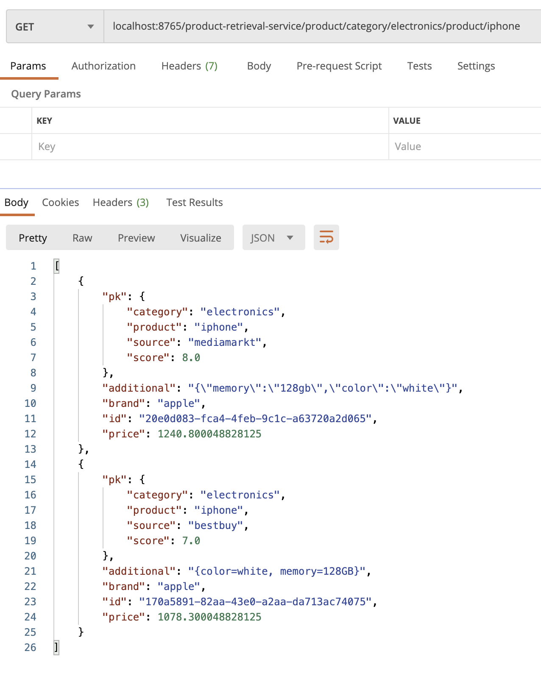Open the Authorization tab
Viewport: 541px width, 679px height.
click(x=103, y=66)
